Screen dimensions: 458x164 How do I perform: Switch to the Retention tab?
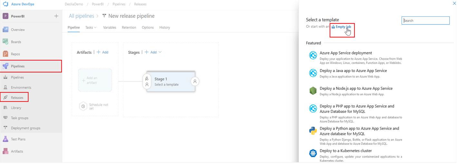pyautogui.click(x=129, y=27)
